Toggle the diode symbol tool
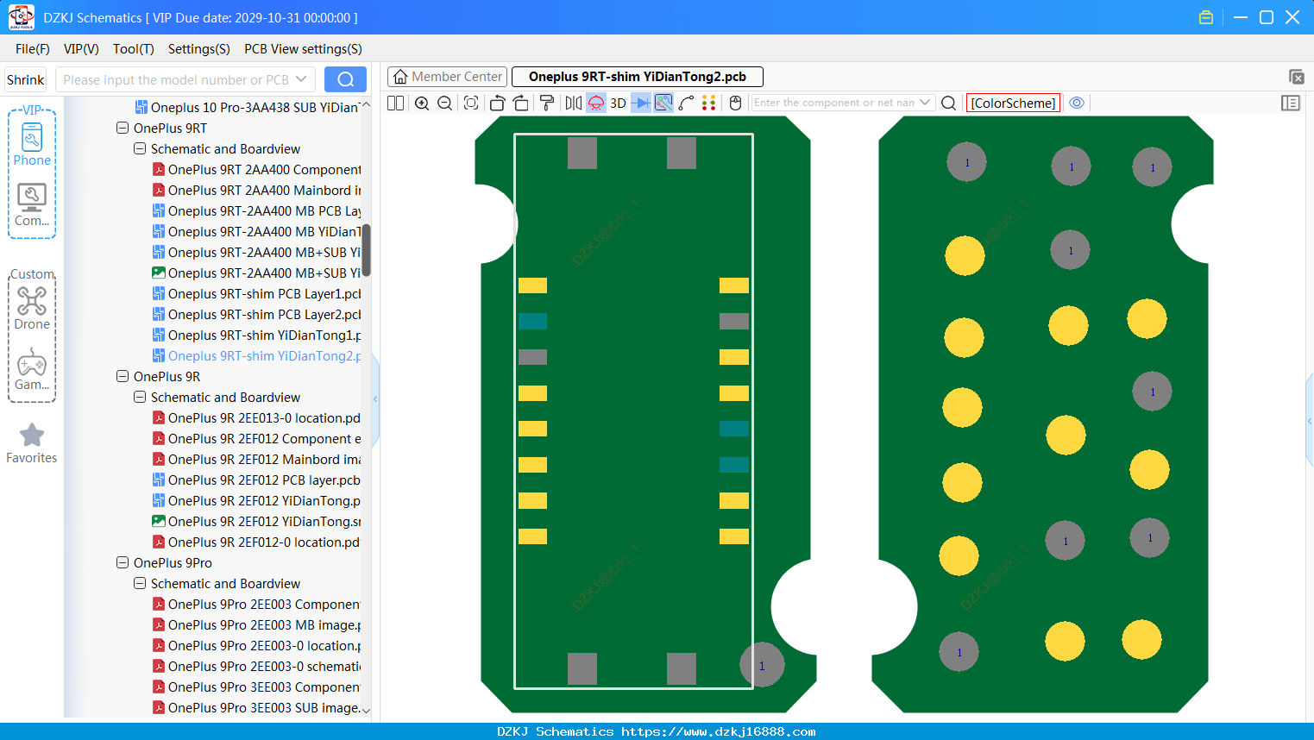This screenshot has height=740, width=1314. coord(641,103)
